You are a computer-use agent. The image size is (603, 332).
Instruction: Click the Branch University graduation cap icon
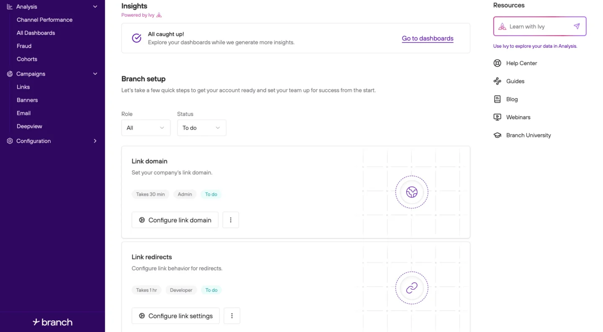click(x=497, y=135)
